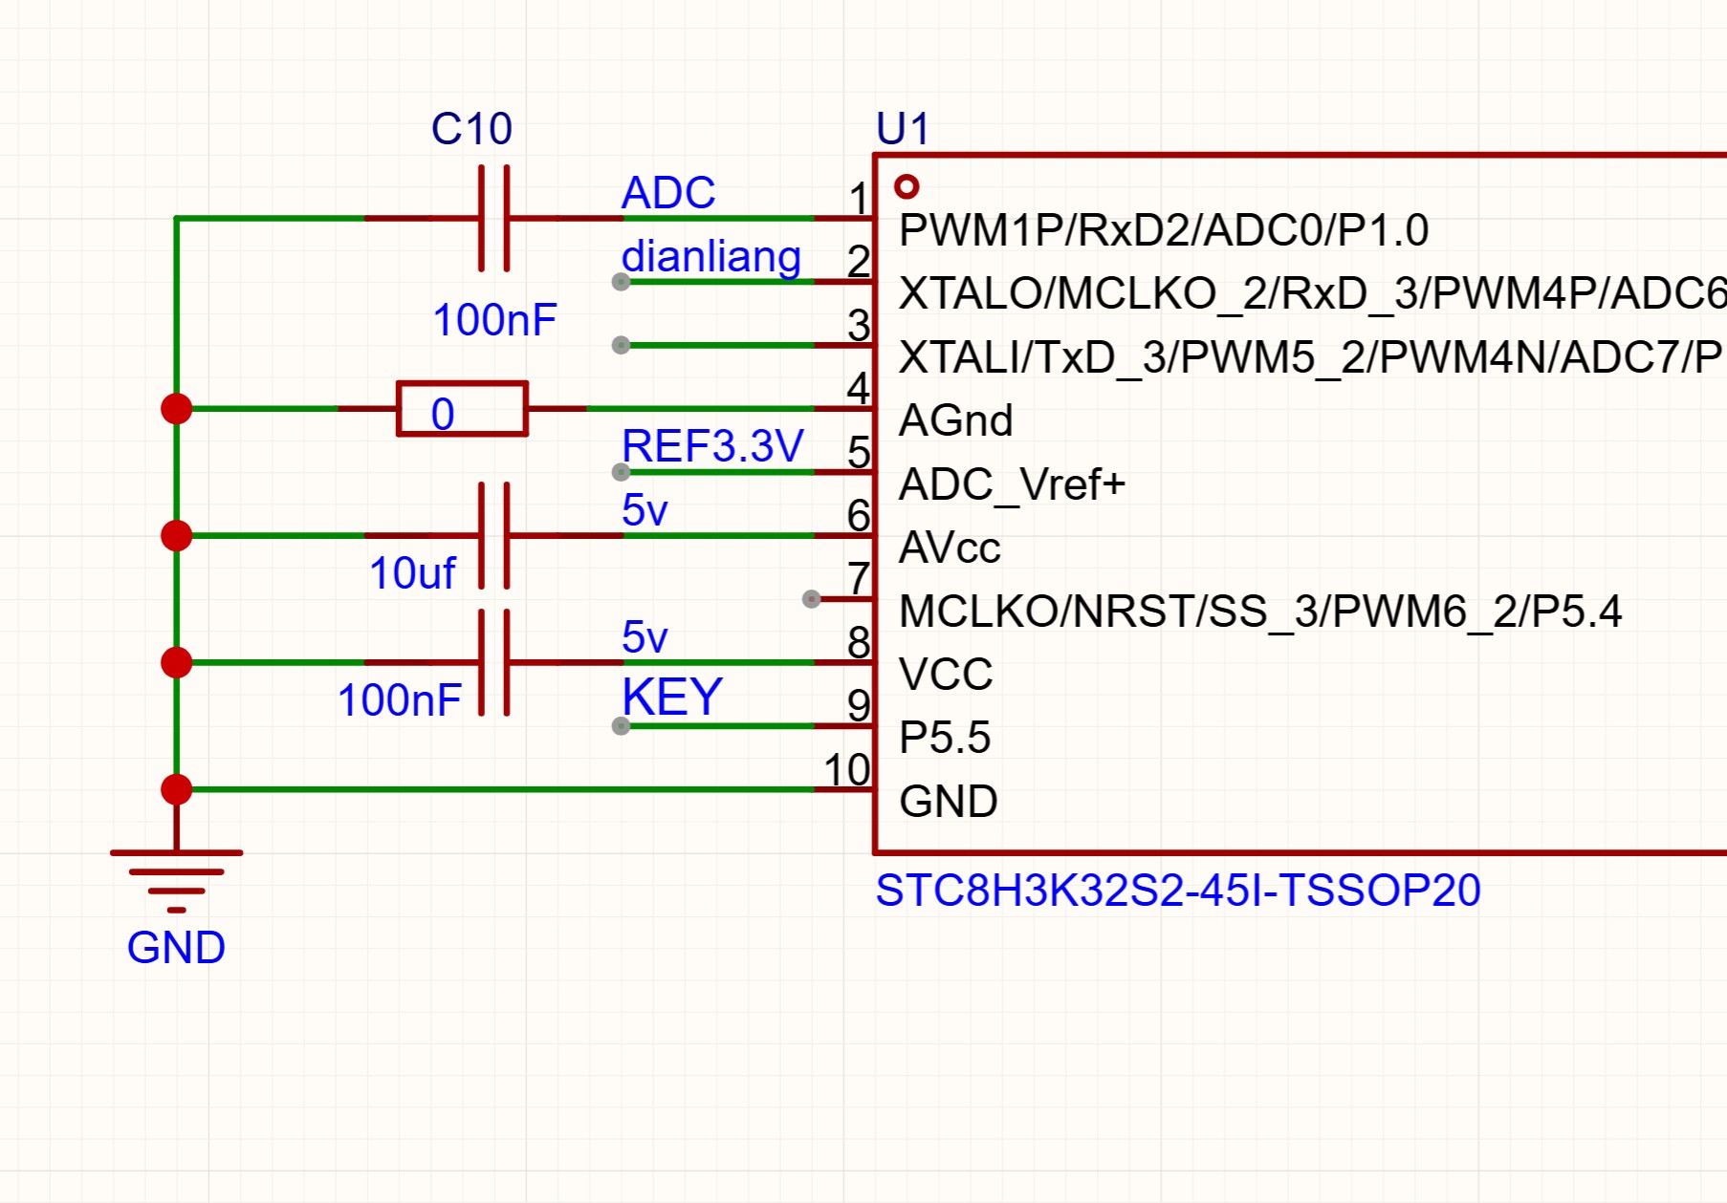Screen dimensions: 1727x1203
Task: Click pin number 4 of U1
Action: point(859,389)
